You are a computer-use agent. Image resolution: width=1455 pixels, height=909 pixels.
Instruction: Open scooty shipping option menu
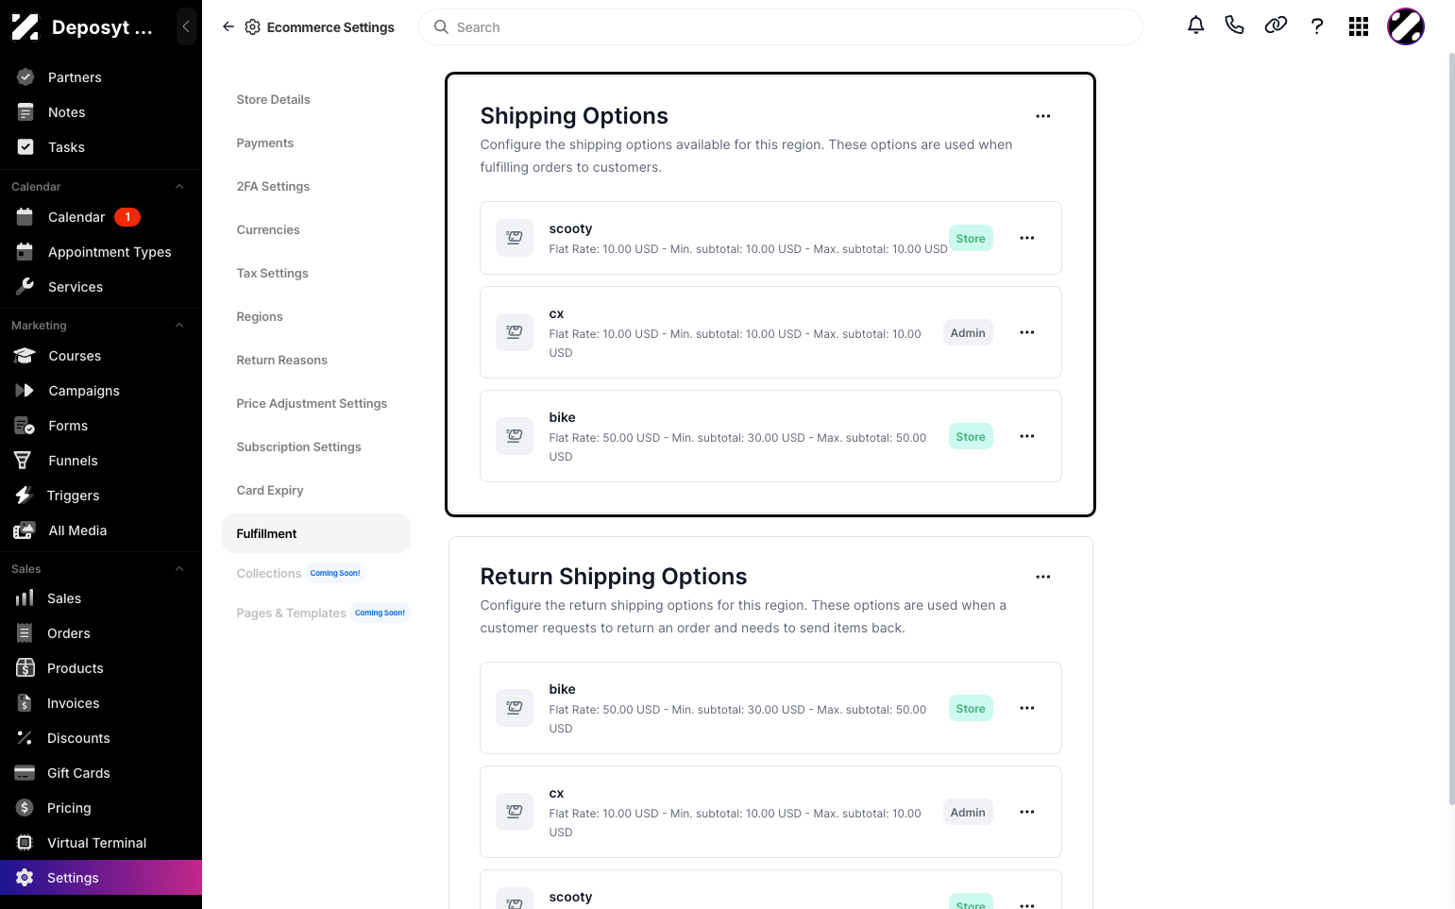[1027, 238]
